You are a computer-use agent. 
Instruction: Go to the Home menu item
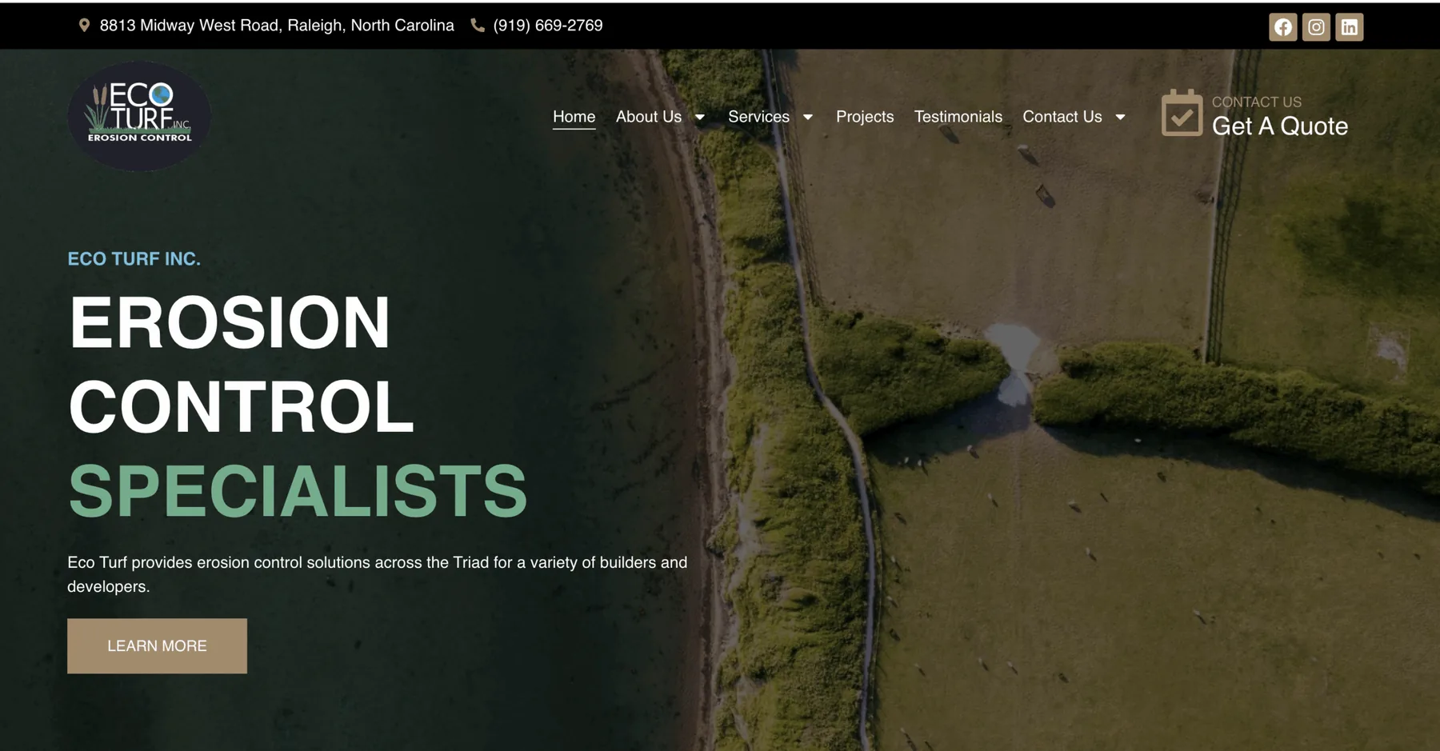pos(574,117)
